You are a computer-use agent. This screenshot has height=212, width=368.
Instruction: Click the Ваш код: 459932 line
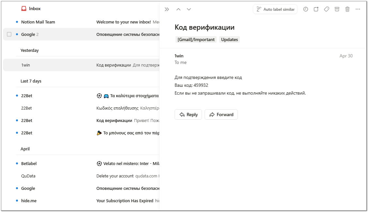(191, 85)
